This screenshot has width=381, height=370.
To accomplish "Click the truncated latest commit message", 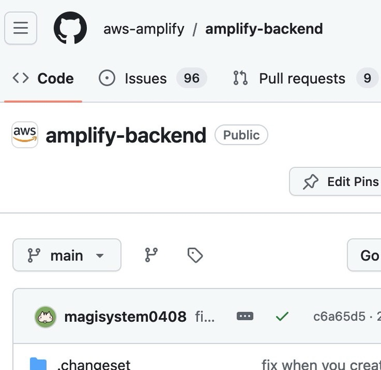I will tap(205, 317).
